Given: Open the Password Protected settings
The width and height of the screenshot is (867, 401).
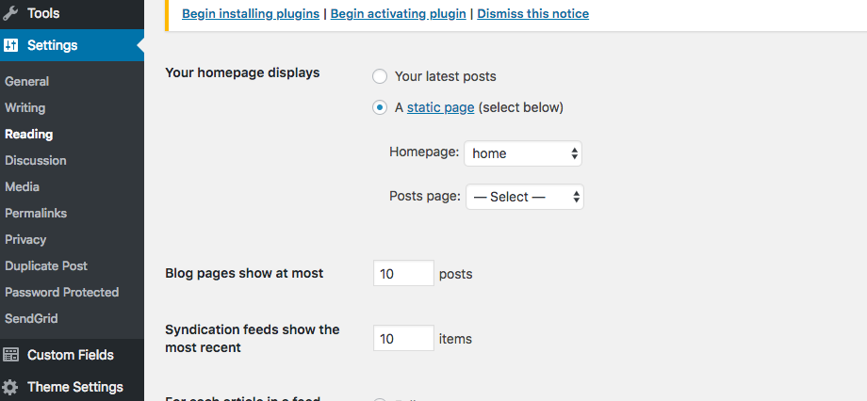Looking at the screenshot, I should [x=62, y=292].
